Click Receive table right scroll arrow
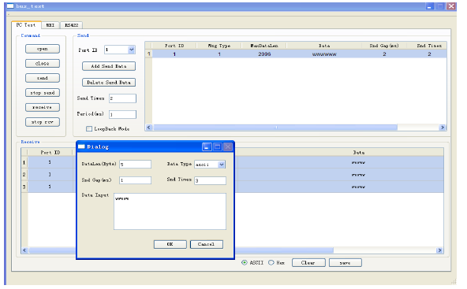Screen dimensions: 467x289 pyautogui.click(x=439, y=250)
